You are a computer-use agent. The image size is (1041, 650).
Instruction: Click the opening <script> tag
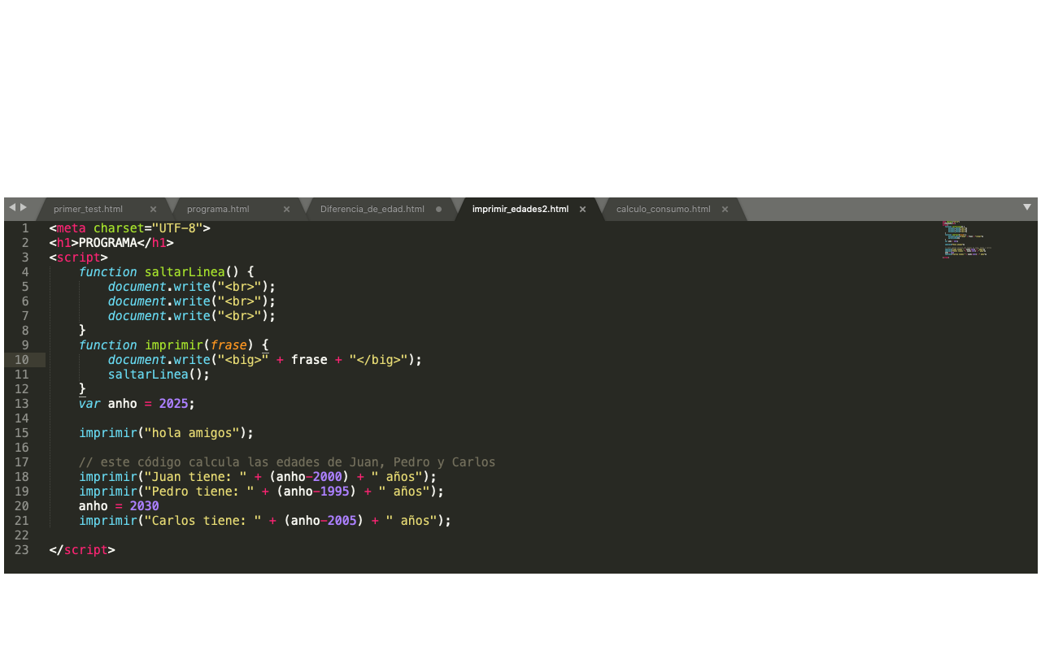78,258
